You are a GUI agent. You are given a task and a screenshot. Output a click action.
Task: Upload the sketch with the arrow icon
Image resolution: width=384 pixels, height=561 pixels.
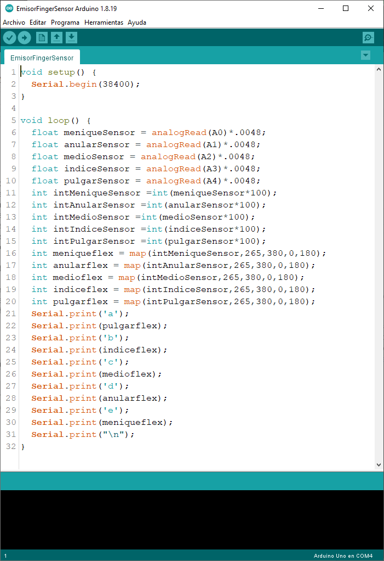pos(24,37)
